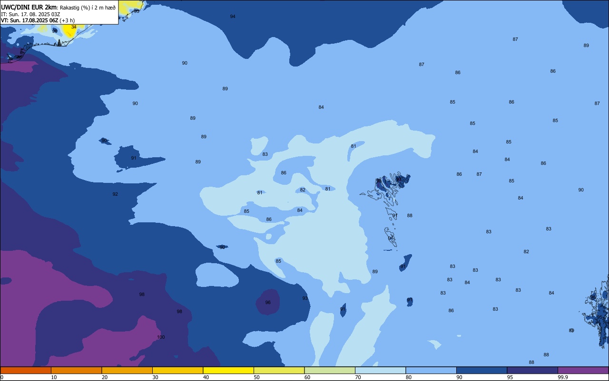The width and height of the screenshot is (609, 381).
Task: Click the legend tick label '99.9'
Action: (x=562, y=377)
